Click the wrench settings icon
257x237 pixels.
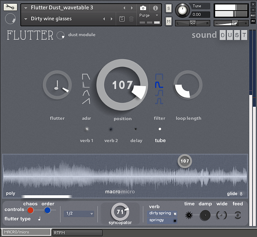[11, 7]
